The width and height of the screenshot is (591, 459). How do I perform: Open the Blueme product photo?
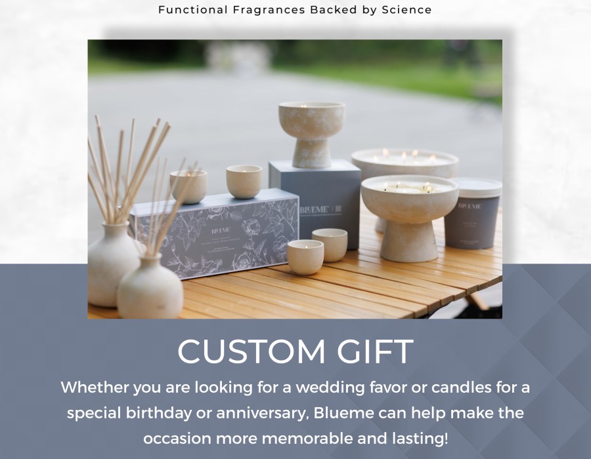point(295,179)
